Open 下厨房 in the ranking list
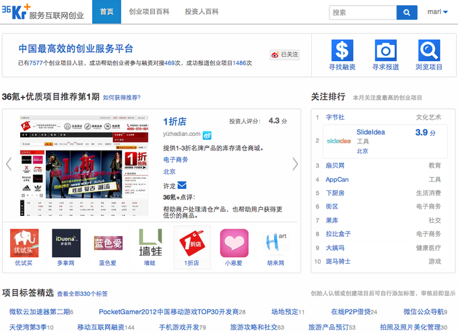This screenshot has width=458, height=333. tap(335, 193)
